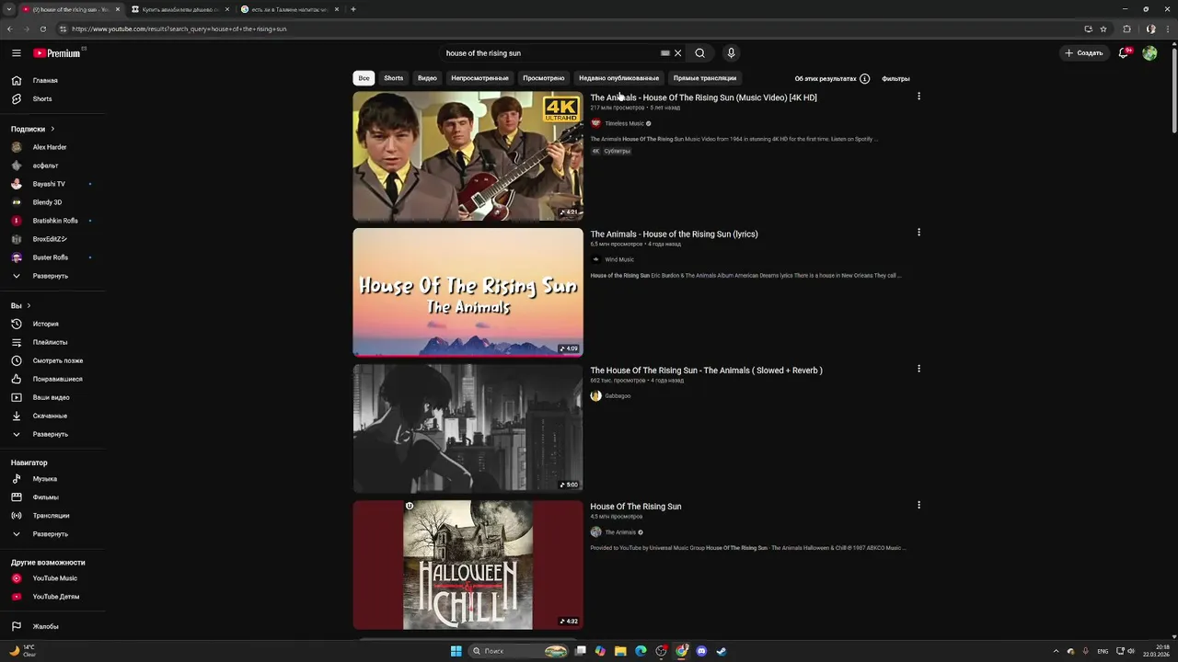1178x662 pixels.
Task: Click the Создать button
Action: pyautogui.click(x=1084, y=53)
